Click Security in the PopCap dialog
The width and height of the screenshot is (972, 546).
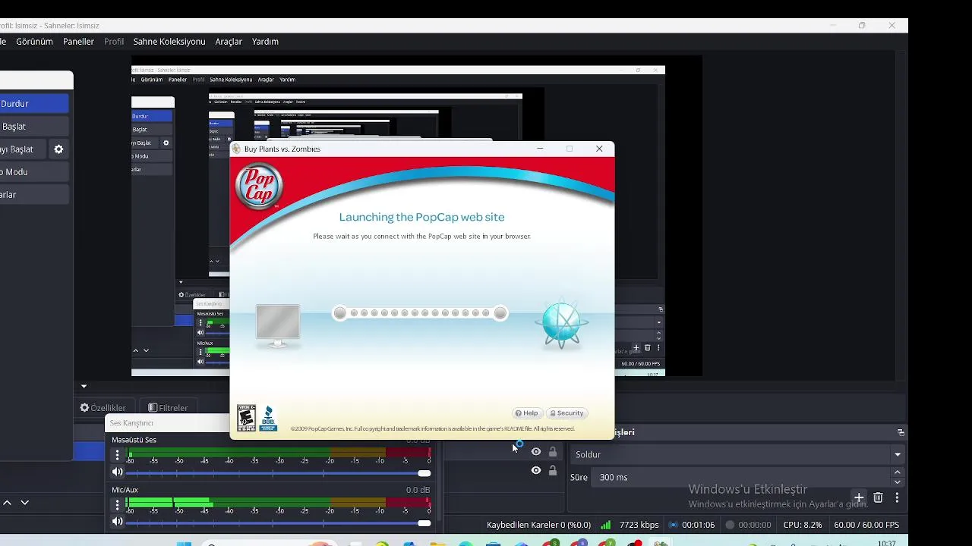point(567,413)
